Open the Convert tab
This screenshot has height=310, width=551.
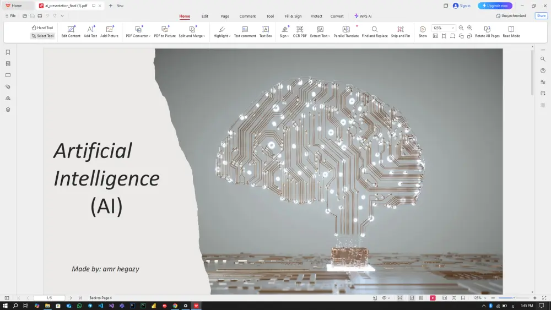(x=337, y=16)
